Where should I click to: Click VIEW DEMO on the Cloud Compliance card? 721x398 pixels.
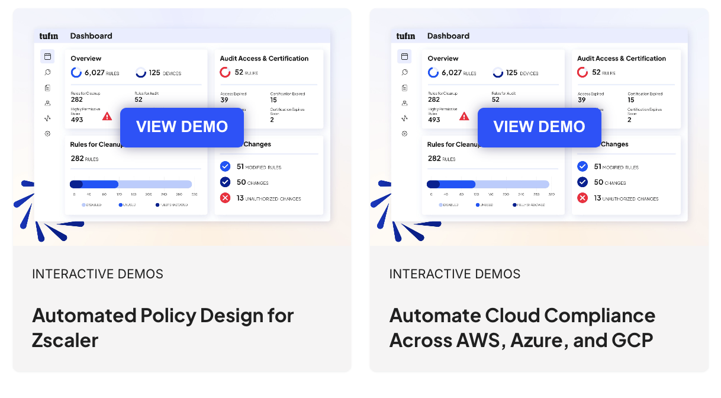pyautogui.click(x=539, y=127)
